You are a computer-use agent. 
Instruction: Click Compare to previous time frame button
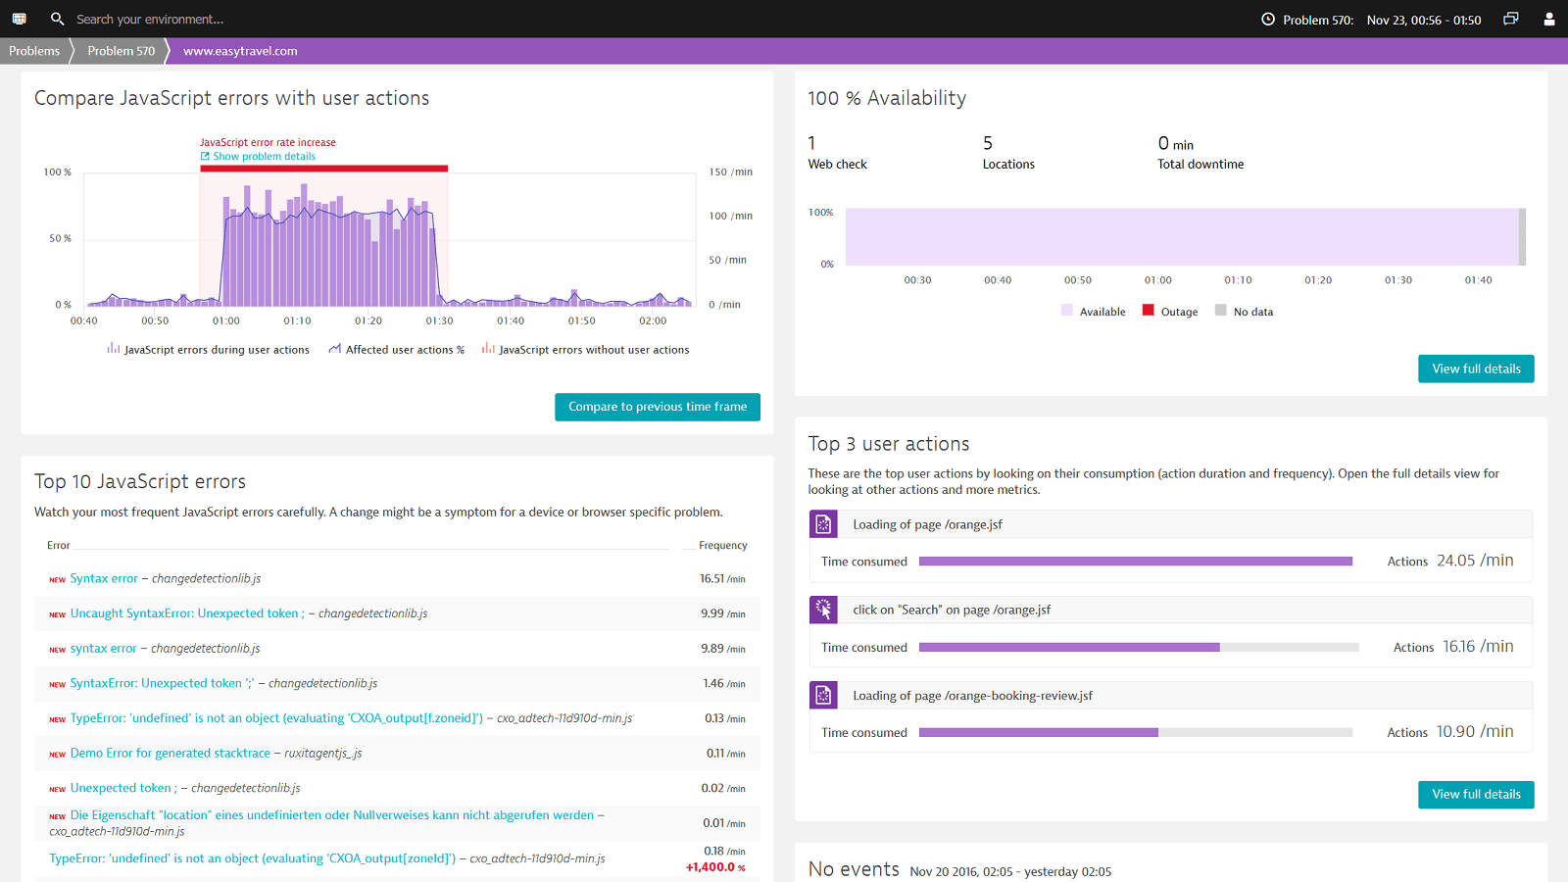tap(658, 407)
